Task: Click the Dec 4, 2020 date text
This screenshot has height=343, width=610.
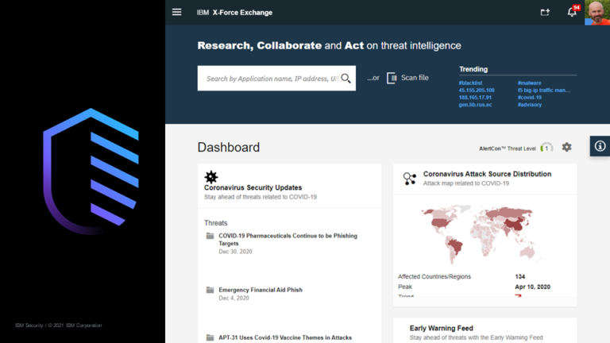Action: click(234, 298)
